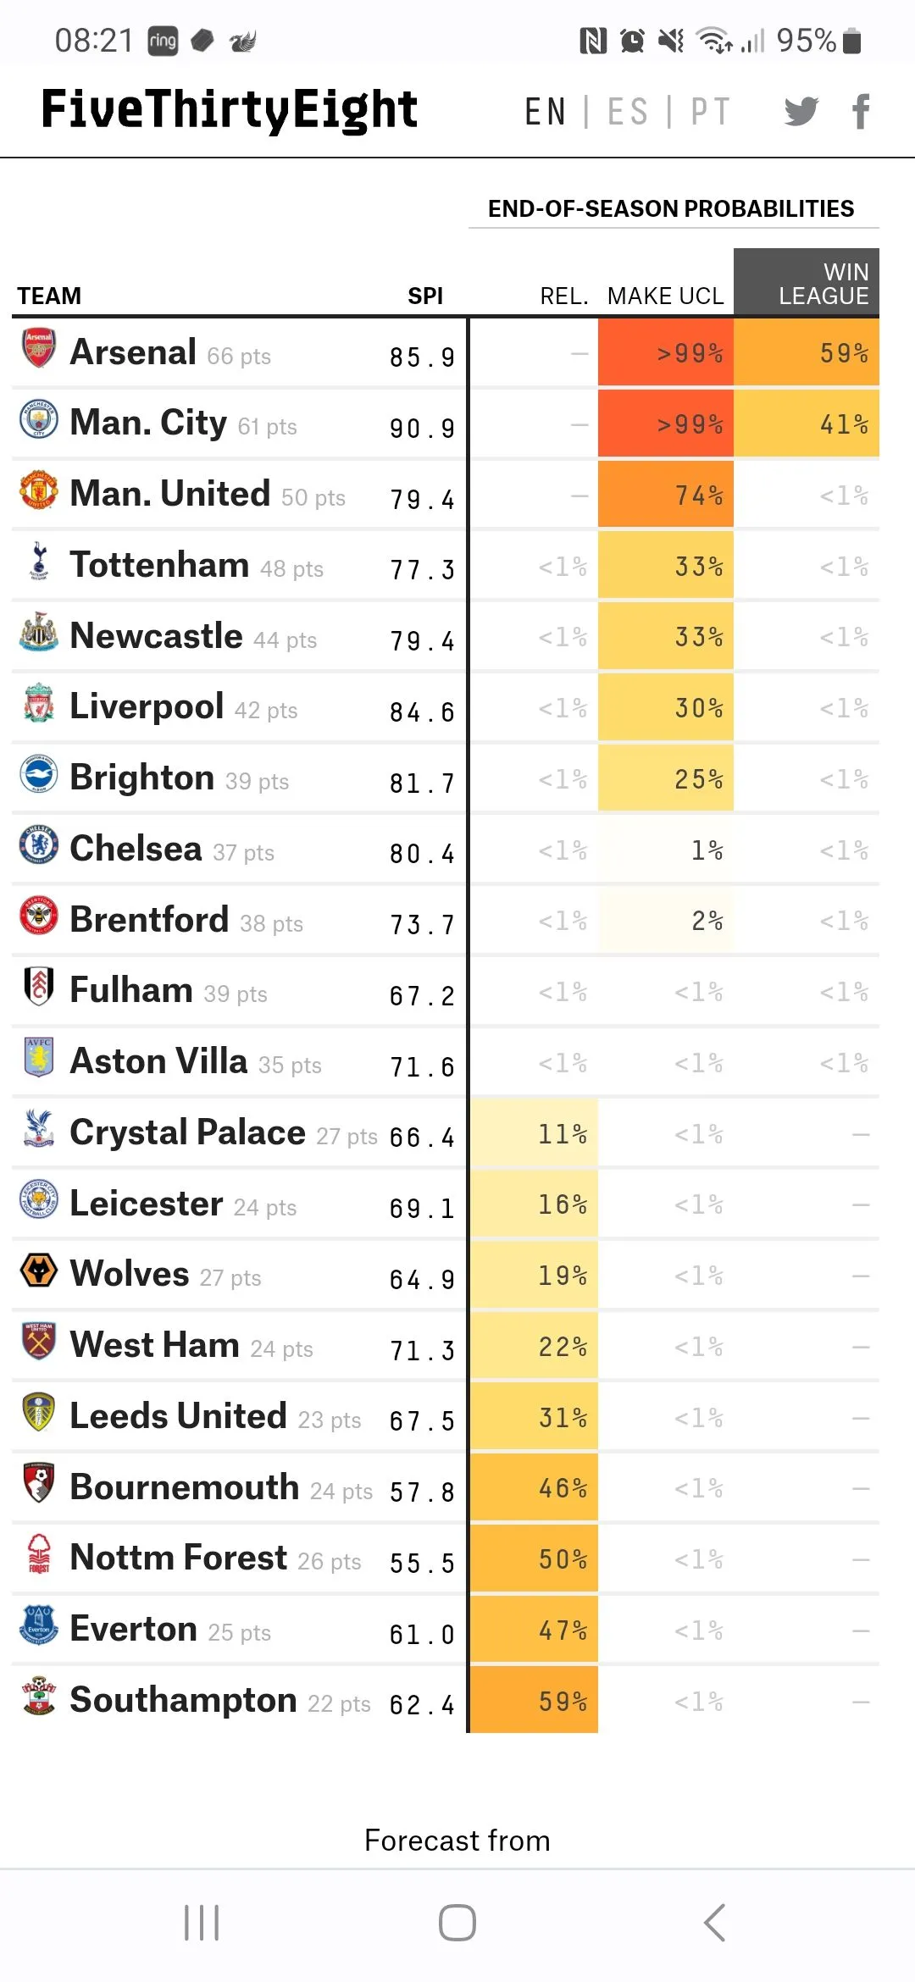Switch language to PT

coord(710,112)
